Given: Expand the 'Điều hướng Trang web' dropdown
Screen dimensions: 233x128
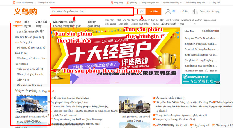Looking at the screenshot, I should (x=196, y=3).
